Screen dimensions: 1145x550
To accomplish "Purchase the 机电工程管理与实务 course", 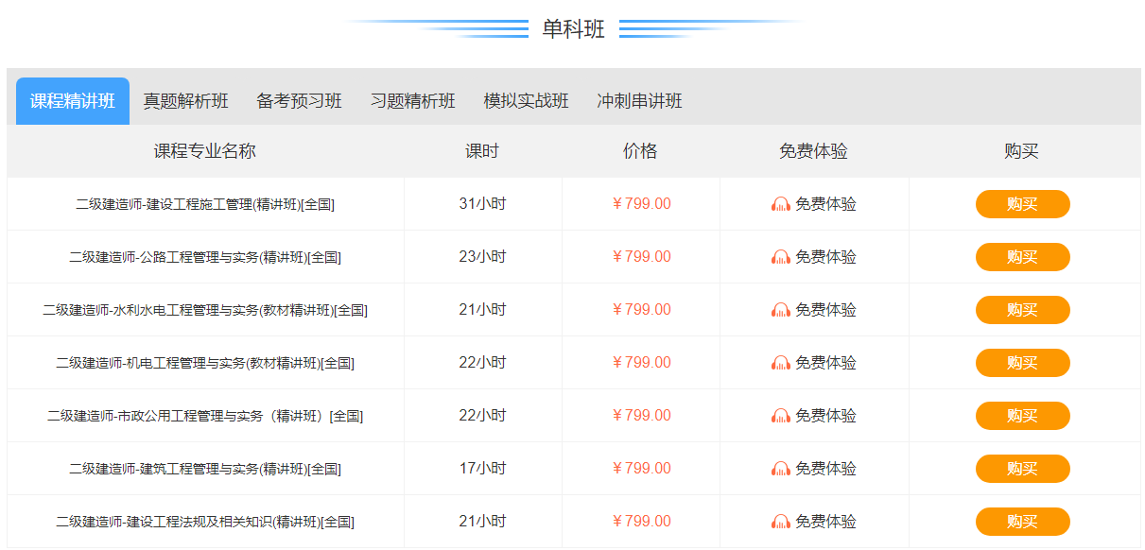I will coord(1022,363).
